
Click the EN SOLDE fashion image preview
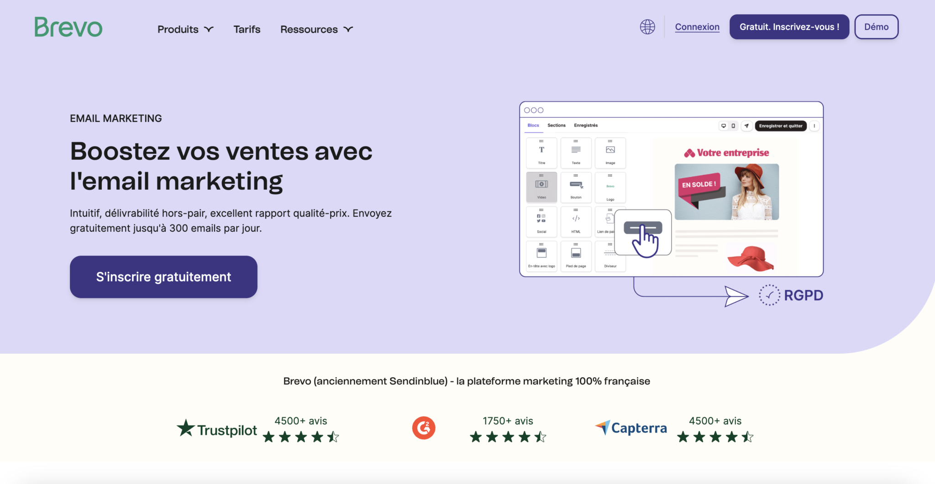point(725,192)
